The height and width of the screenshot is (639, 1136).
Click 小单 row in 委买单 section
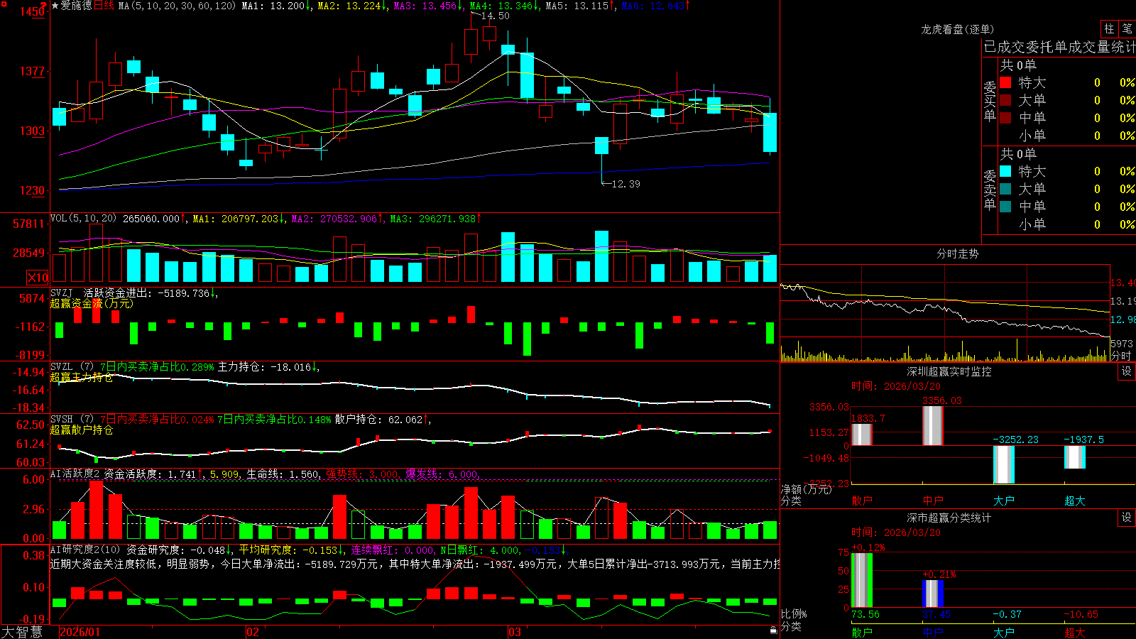(1067, 136)
